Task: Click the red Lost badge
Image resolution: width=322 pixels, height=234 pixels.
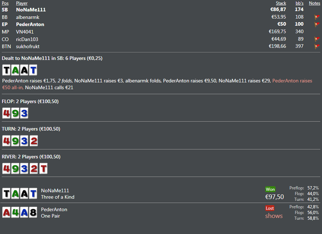Action: tap(270, 208)
